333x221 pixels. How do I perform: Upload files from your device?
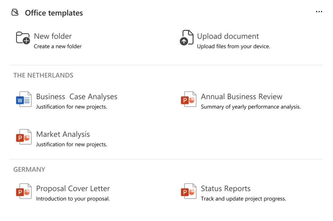[228, 36]
